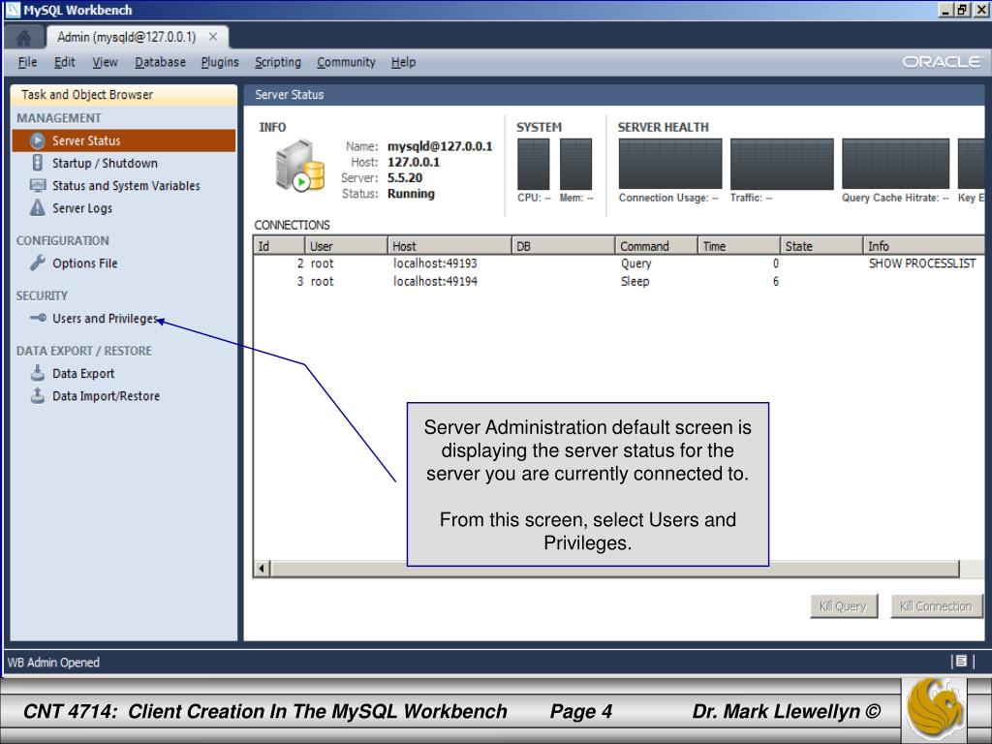Screen dimensions: 992x744
Task: Open the Help menu
Action: [x=403, y=62]
